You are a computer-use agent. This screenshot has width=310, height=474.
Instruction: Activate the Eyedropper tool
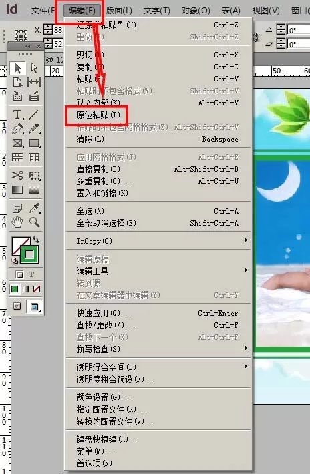[34, 208]
